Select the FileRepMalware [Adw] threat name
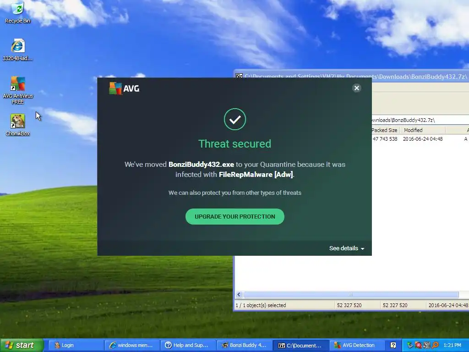 click(x=256, y=175)
